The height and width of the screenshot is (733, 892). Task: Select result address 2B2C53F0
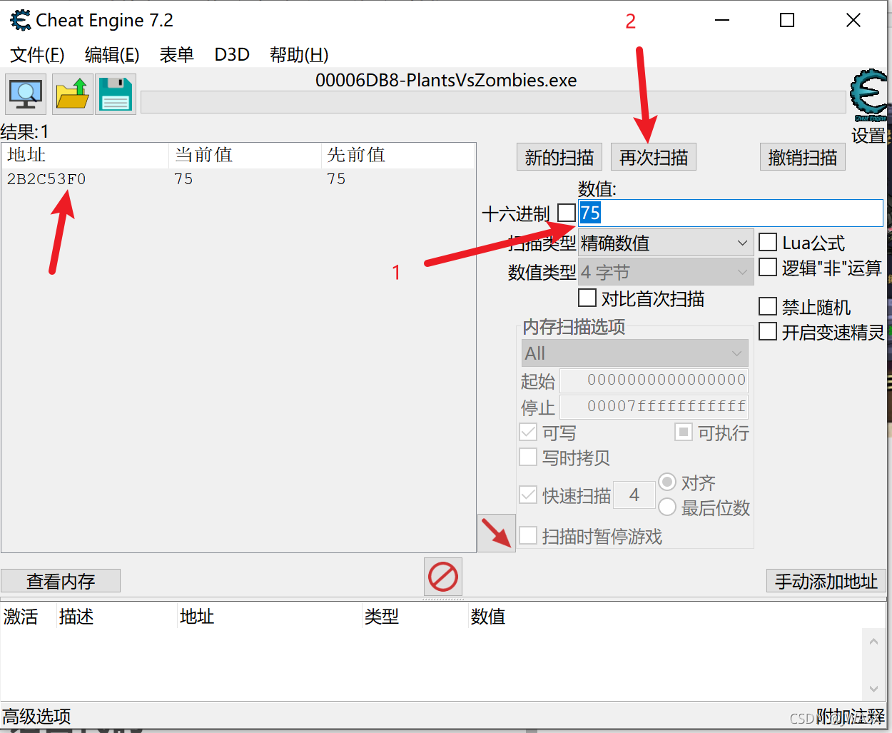pos(46,179)
